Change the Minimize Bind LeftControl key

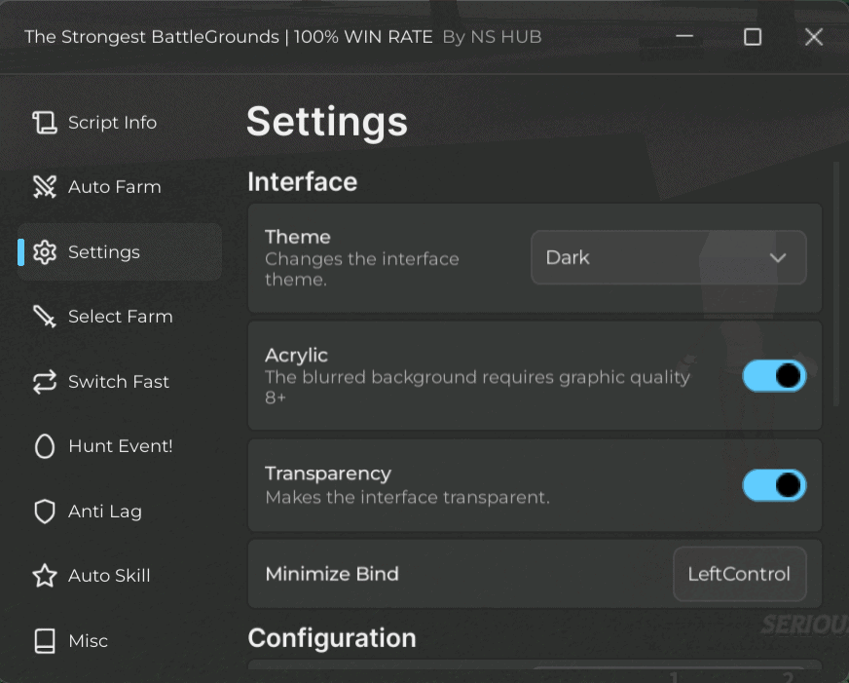tap(740, 574)
